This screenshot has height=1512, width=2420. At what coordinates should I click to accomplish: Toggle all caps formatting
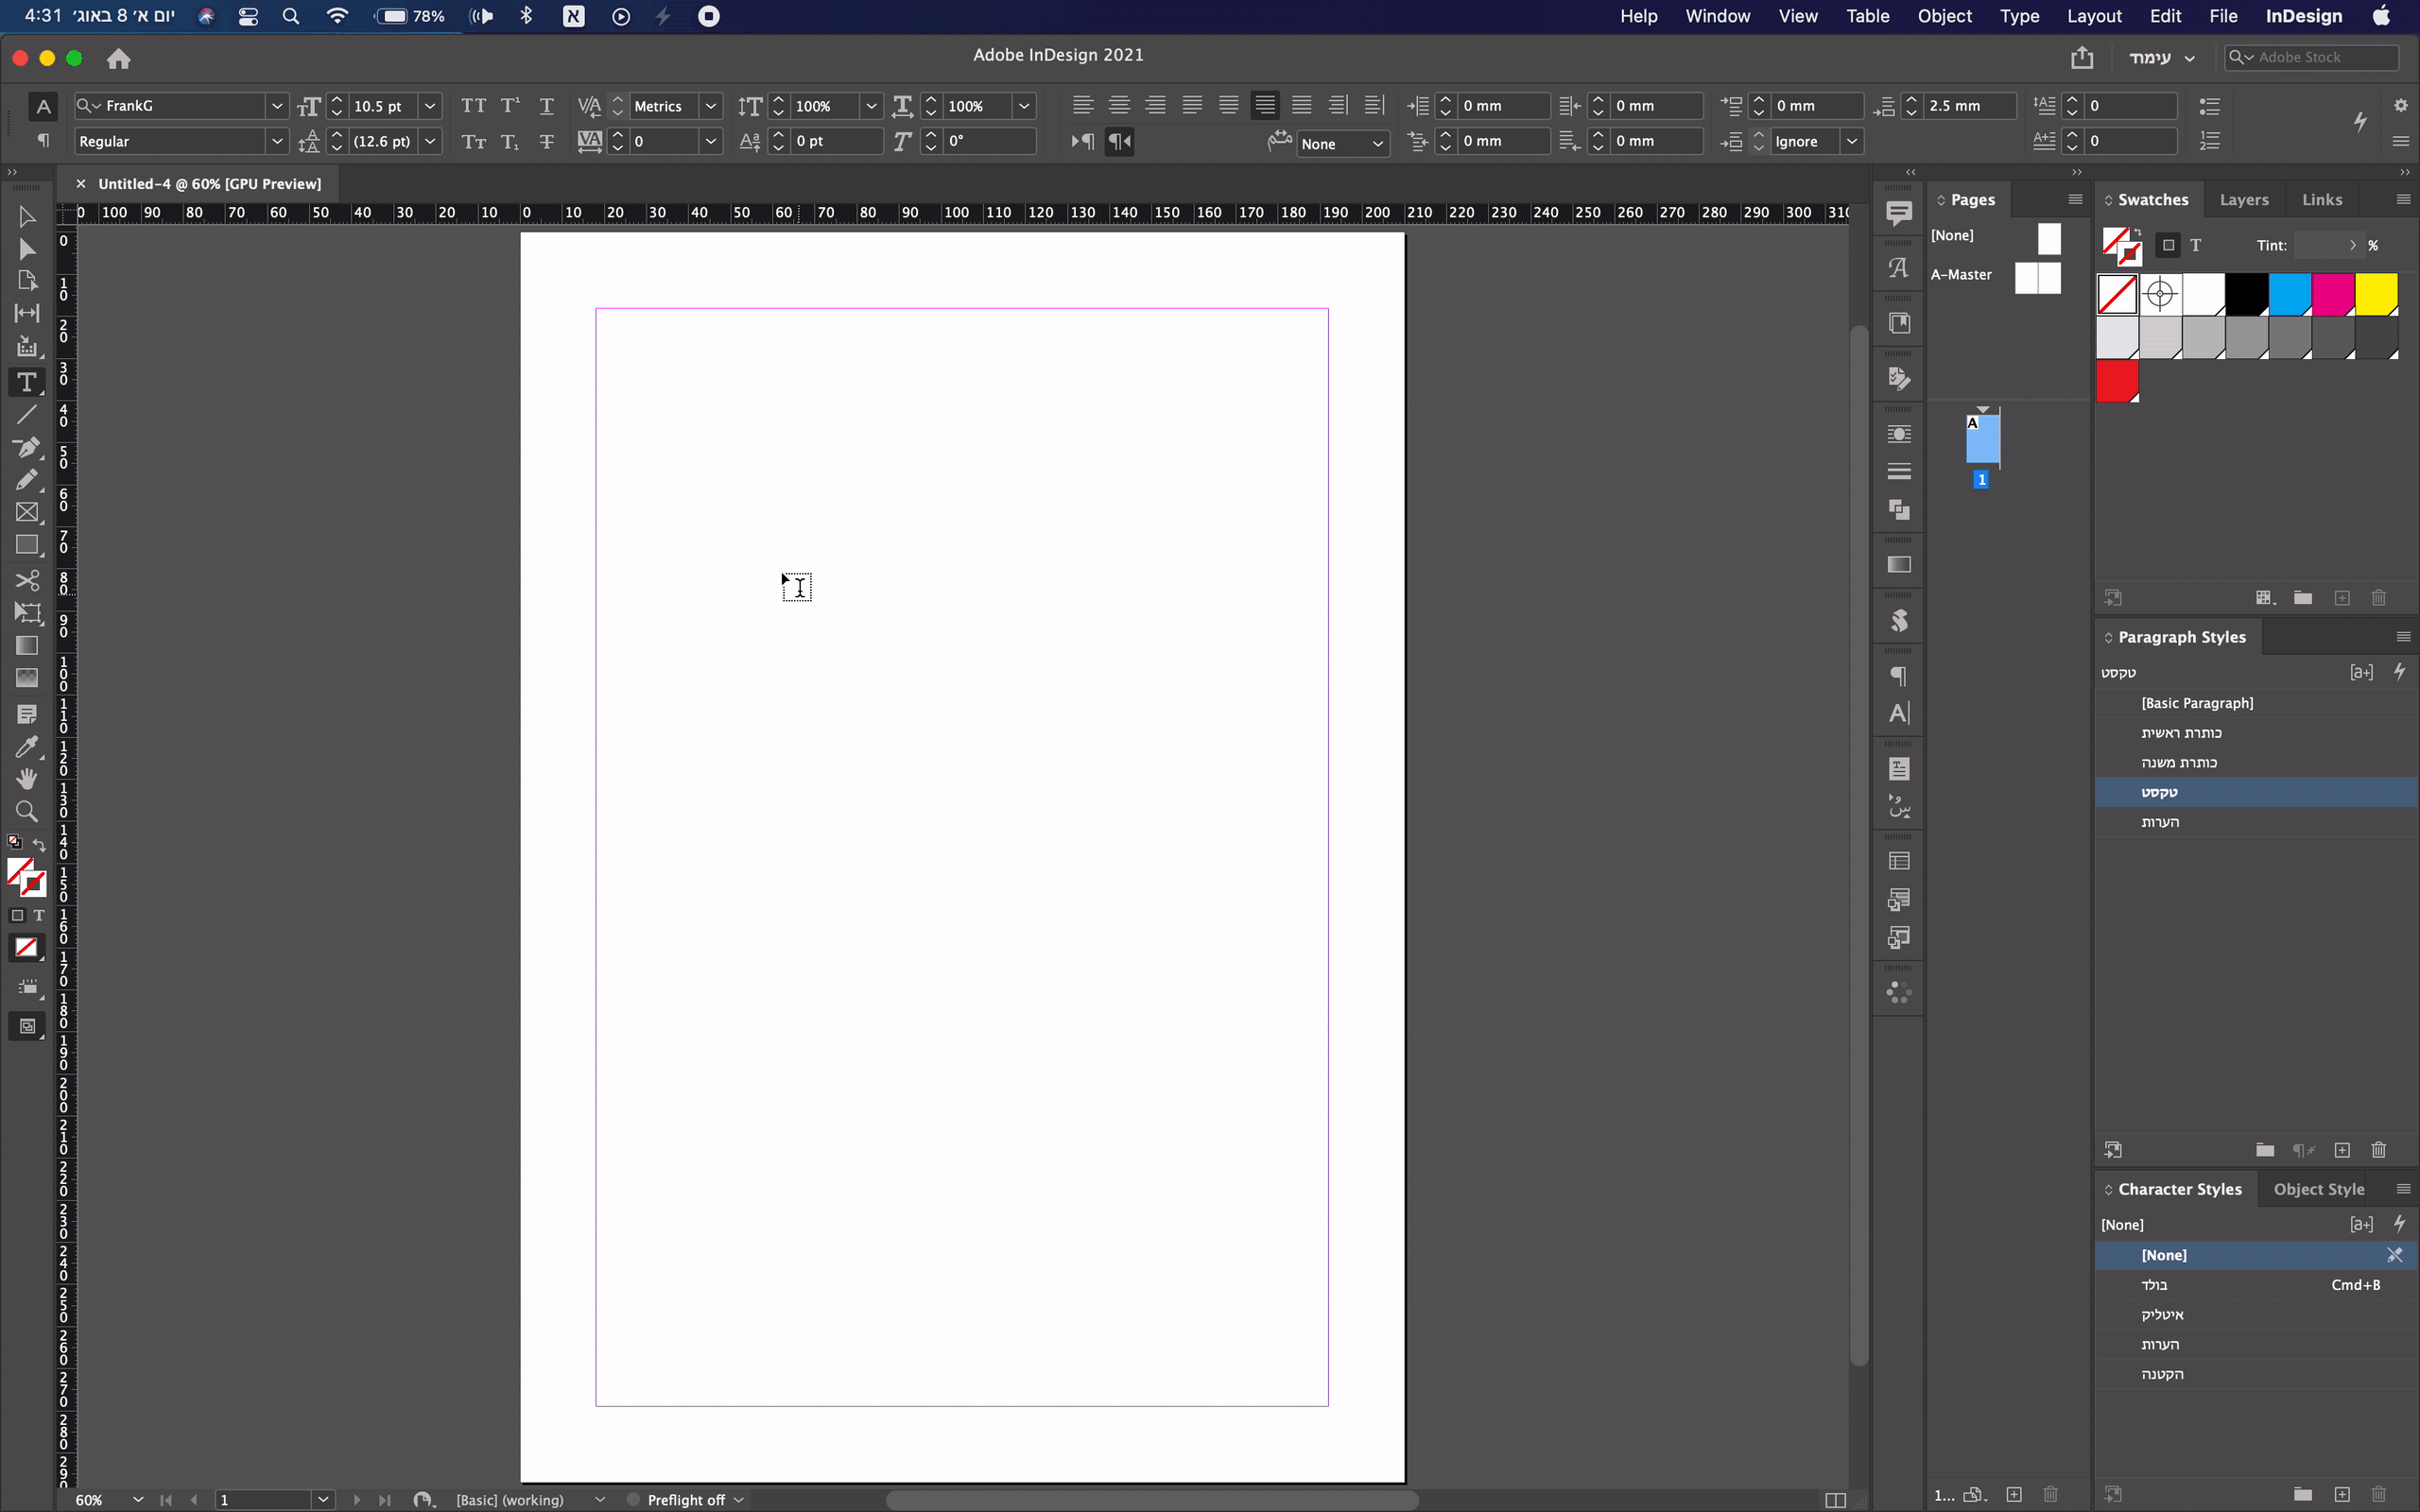point(473,105)
